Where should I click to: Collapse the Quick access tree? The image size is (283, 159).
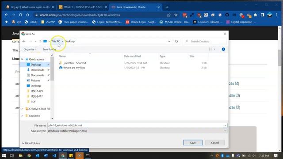(22, 59)
